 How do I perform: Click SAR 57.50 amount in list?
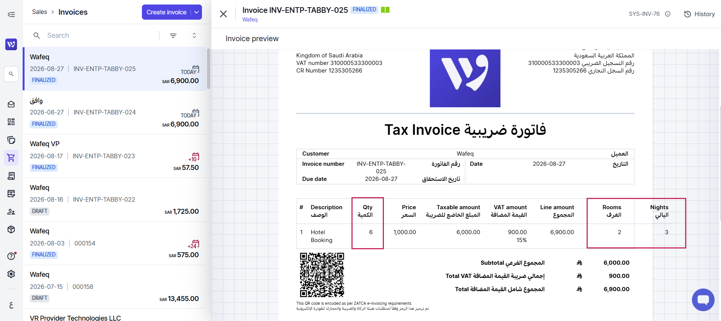(186, 168)
